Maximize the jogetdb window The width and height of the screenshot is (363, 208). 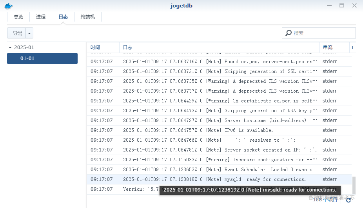tap(342, 5)
